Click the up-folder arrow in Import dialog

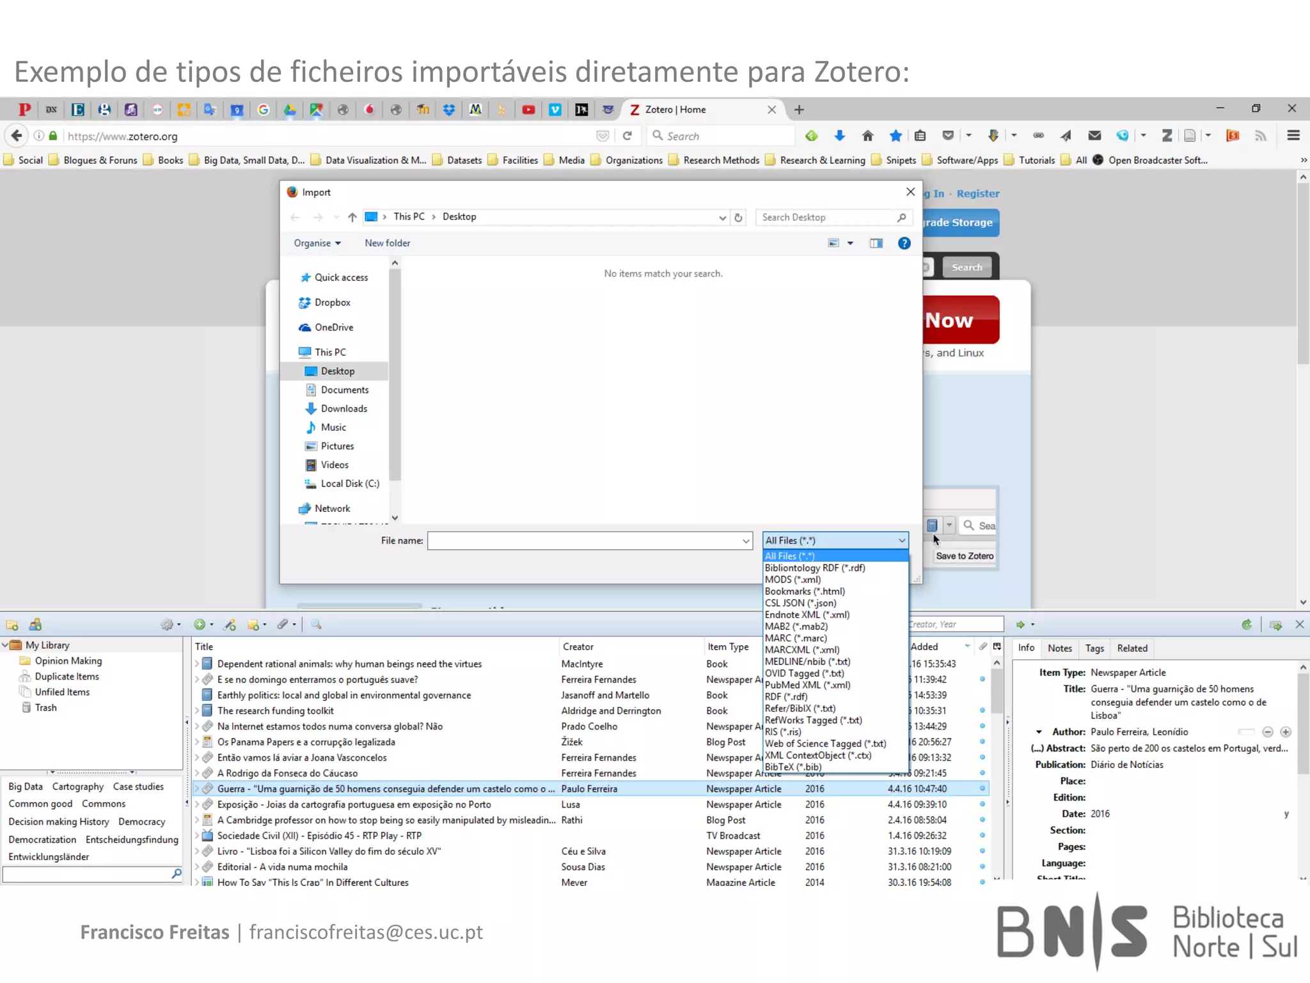click(x=352, y=217)
